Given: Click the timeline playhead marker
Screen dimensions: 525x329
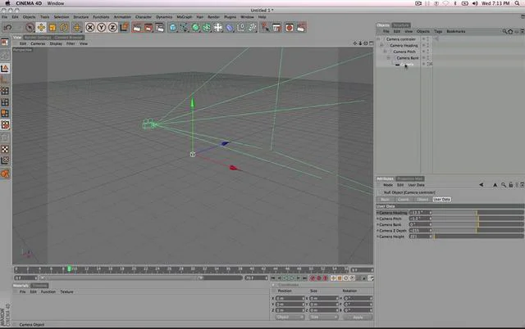Looking at the screenshot, I should [69, 268].
